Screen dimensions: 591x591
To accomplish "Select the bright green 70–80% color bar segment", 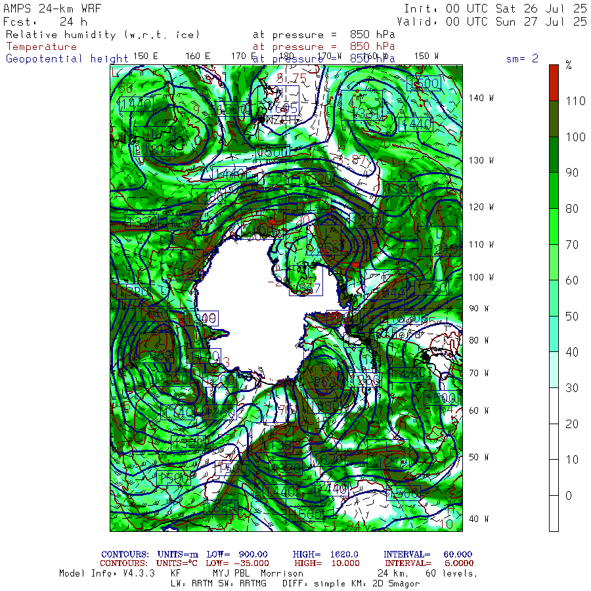I will 554,227.
